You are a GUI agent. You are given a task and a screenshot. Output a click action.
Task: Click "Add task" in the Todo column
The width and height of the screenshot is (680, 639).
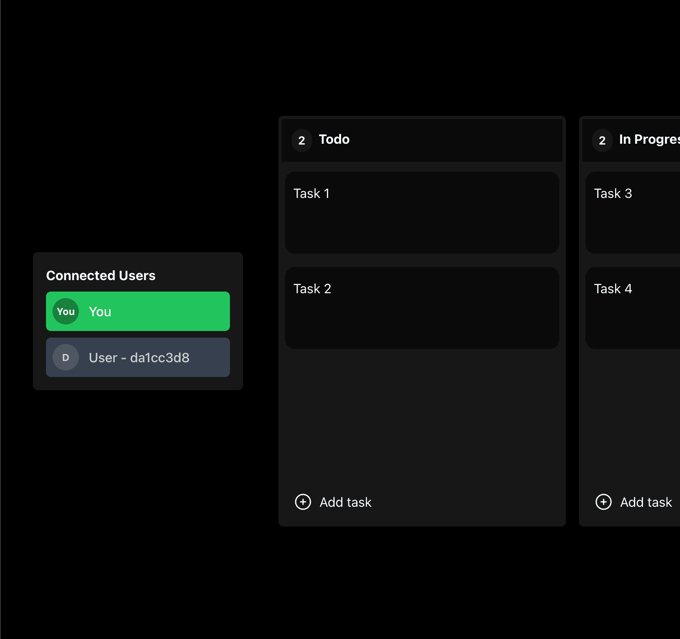[345, 502]
